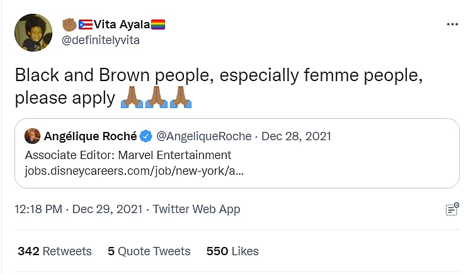Show the 550 Likes list
This screenshot has height=274, width=473.
click(232, 251)
